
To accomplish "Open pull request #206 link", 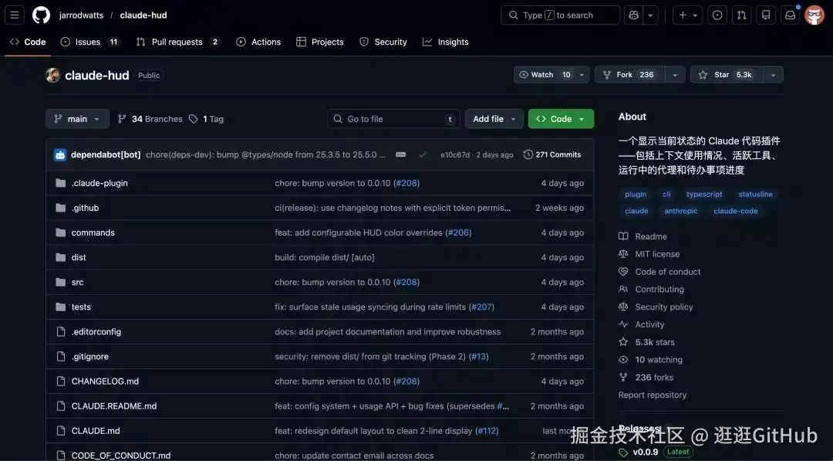I will [458, 232].
